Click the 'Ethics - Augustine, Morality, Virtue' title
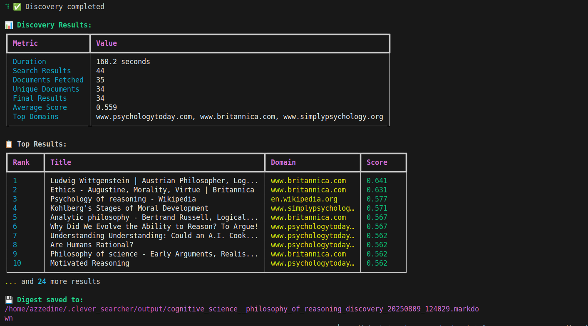This screenshot has height=326, width=588. point(152,190)
